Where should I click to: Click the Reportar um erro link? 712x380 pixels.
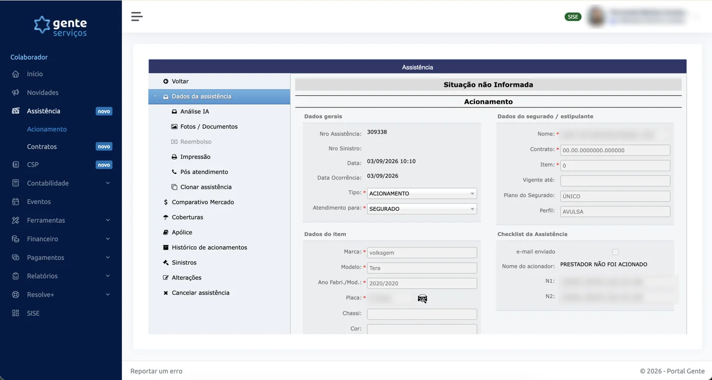156,371
